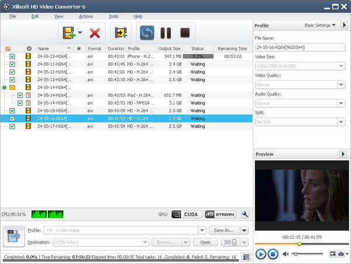351x264 pixels.
Task: Uncheck the 24-S5-11-H264 row checkbox
Action: pyautogui.click(x=12, y=64)
